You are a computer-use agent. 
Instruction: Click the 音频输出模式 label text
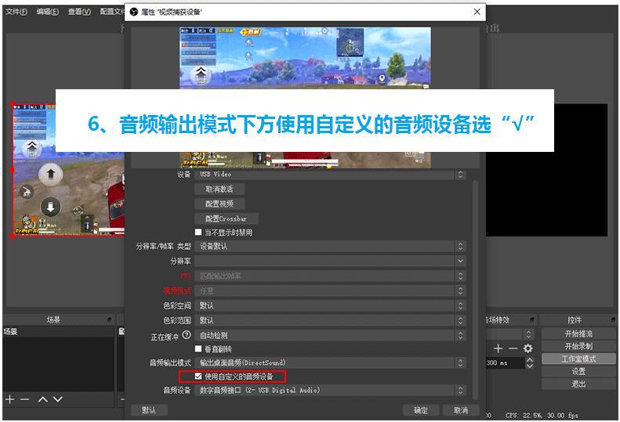pos(170,362)
